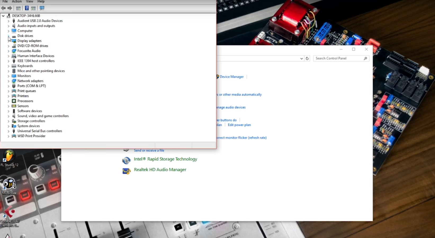Select the Keyboards category icon
Viewport: 435px width, 238px height.
pyautogui.click(x=14, y=66)
